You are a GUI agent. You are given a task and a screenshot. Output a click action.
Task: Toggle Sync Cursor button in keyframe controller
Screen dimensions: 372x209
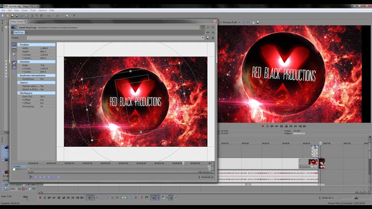tap(30, 177)
